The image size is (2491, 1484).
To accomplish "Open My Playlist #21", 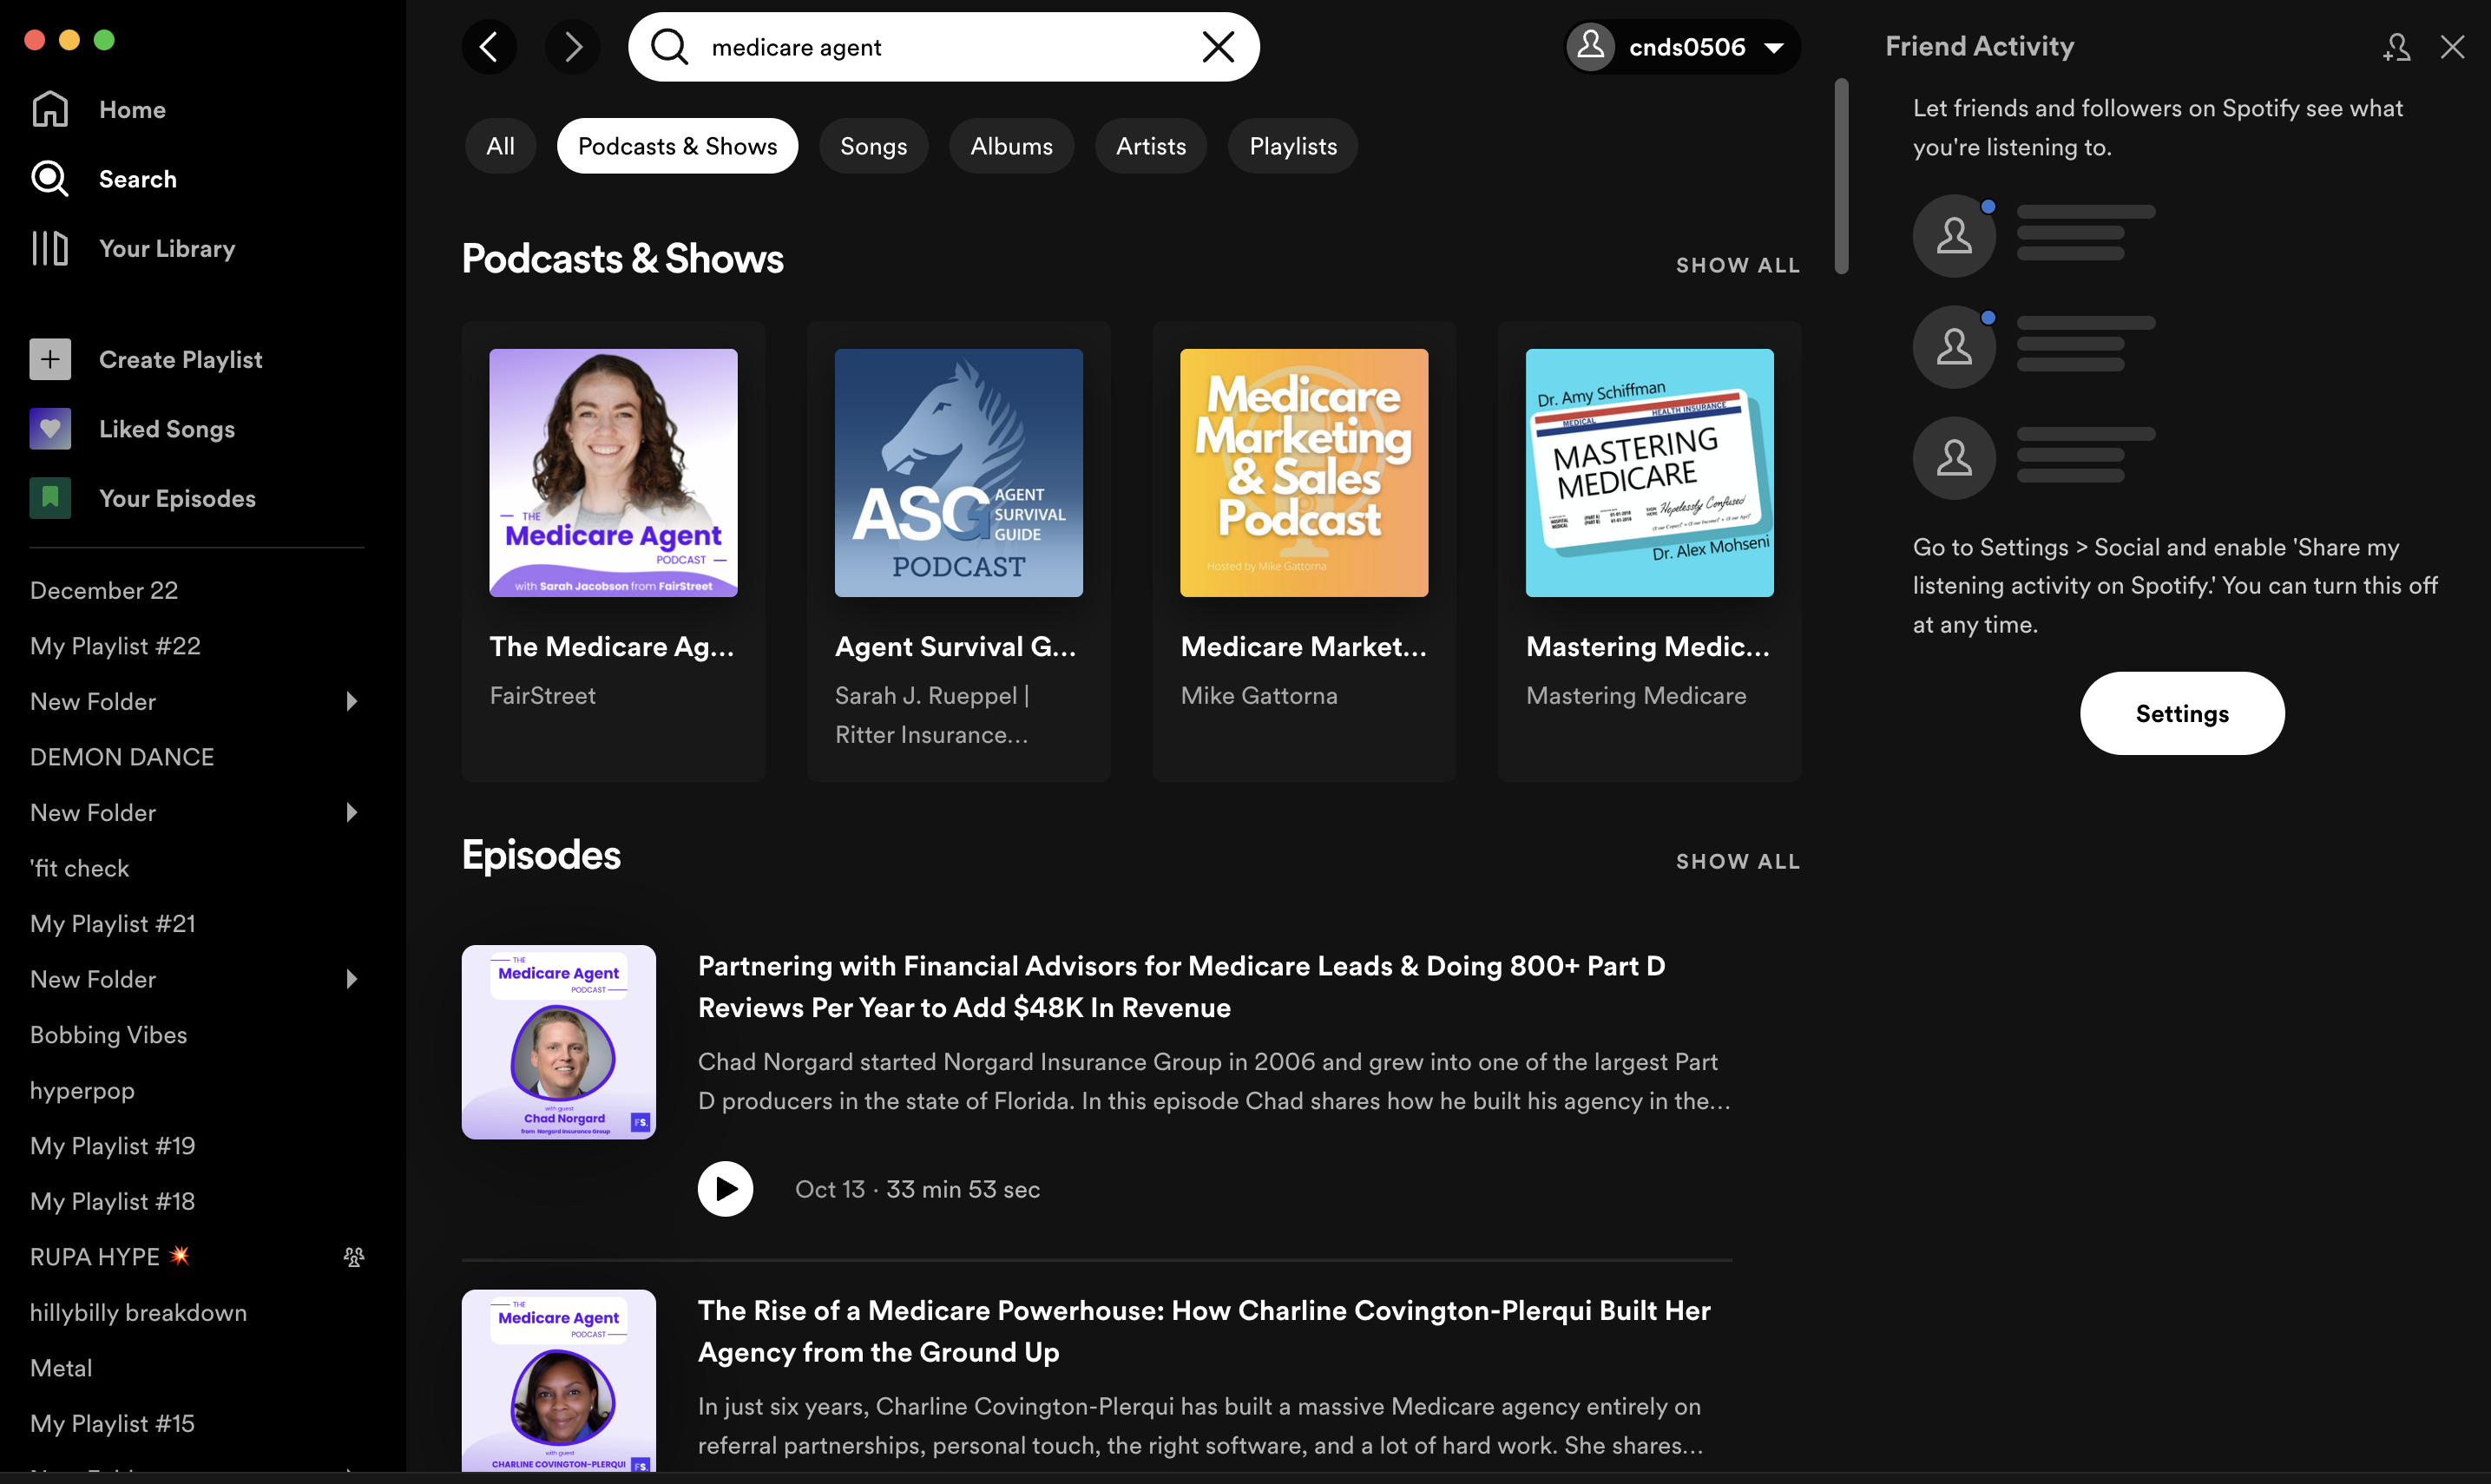I will click(113, 924).
